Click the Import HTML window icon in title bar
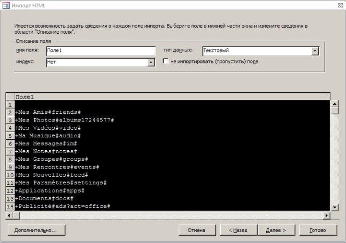The width and height of the screenshot is (346, 243). click(6, 5)
